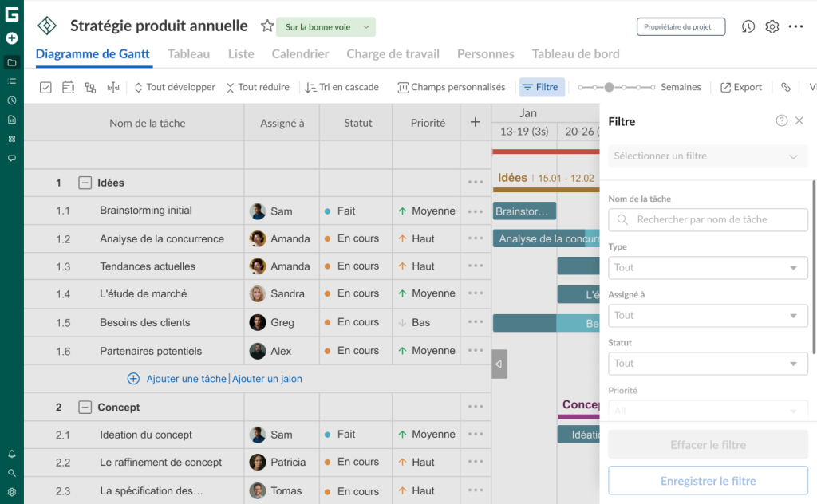This screenshot has width=817, height=504.
Task: Click the hierarchy structure icon in toolbar
Action: pyautogui.click(x=90, y=88)
